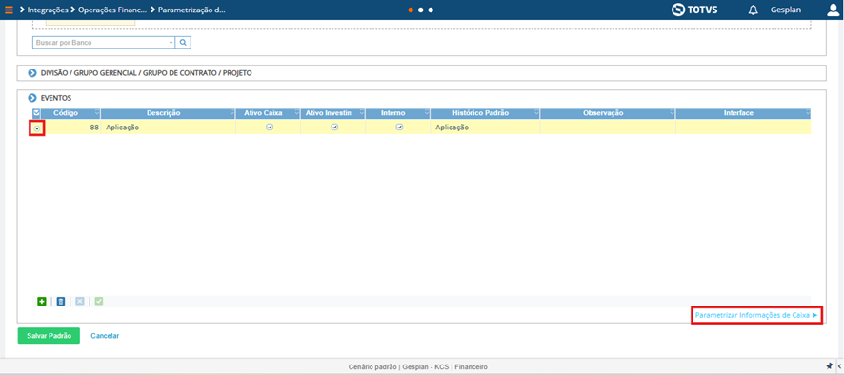Select the radio button for row 88 Aplicação
The width and height of the screenshot is (844, 375).
(x=36, y=128)
